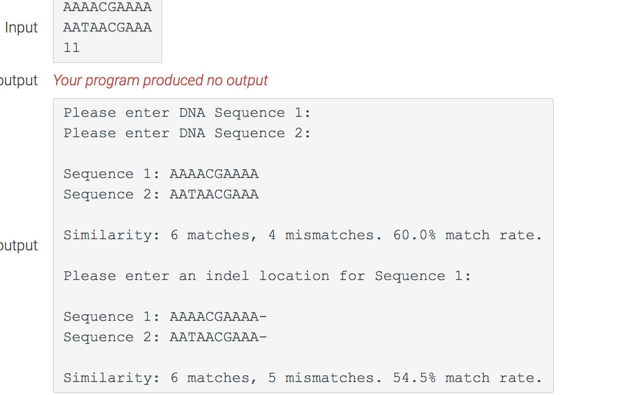Image resolution: width=621 pixels, height=395 pixels.
Task: Click blank line in expected output box
Action: 303,153
